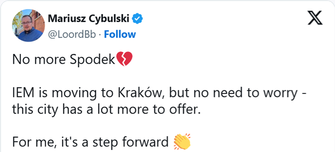Image resolution: width=335 pixels, height=152 pixels.
Task: Click the "No more" text in first line
Action: pyautogui.click(x=39, y=60)
